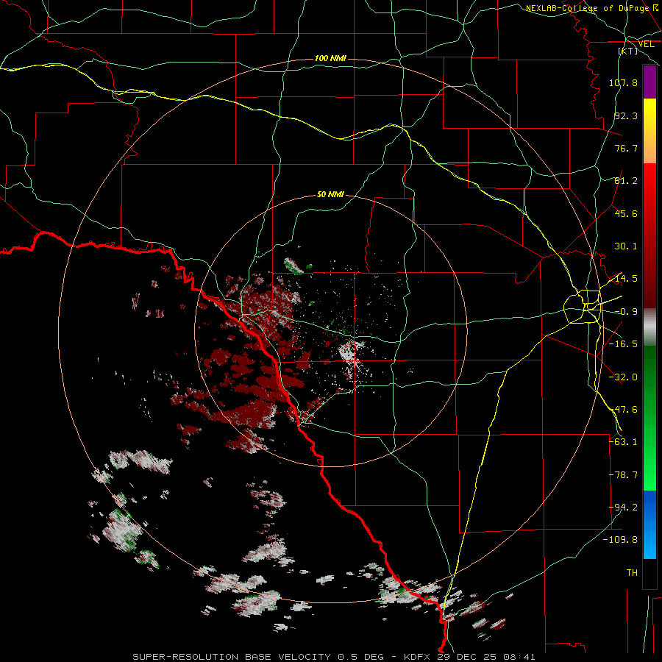Click the -109.8 legend value

click(621, 540)
